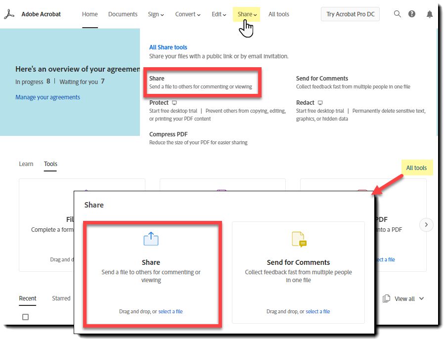The height and width of the screenshot is (339, 444).
Task: Open the search magnifier icon
Action: click(398, 14)
